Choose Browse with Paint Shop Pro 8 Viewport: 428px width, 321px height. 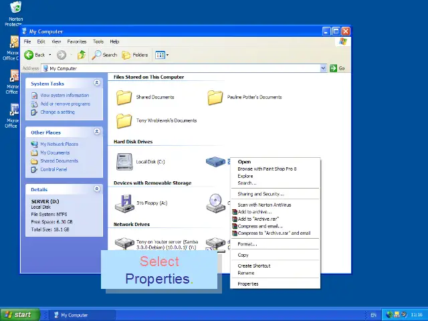coord(275,169)
